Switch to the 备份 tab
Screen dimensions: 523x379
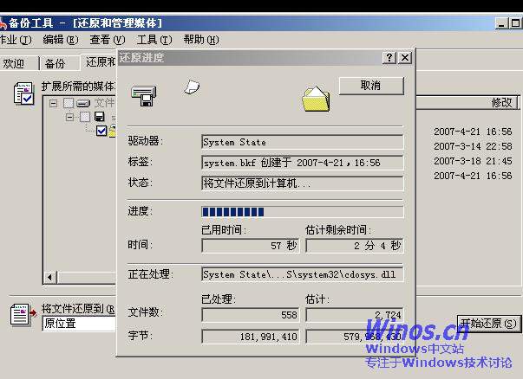point(55,63)
